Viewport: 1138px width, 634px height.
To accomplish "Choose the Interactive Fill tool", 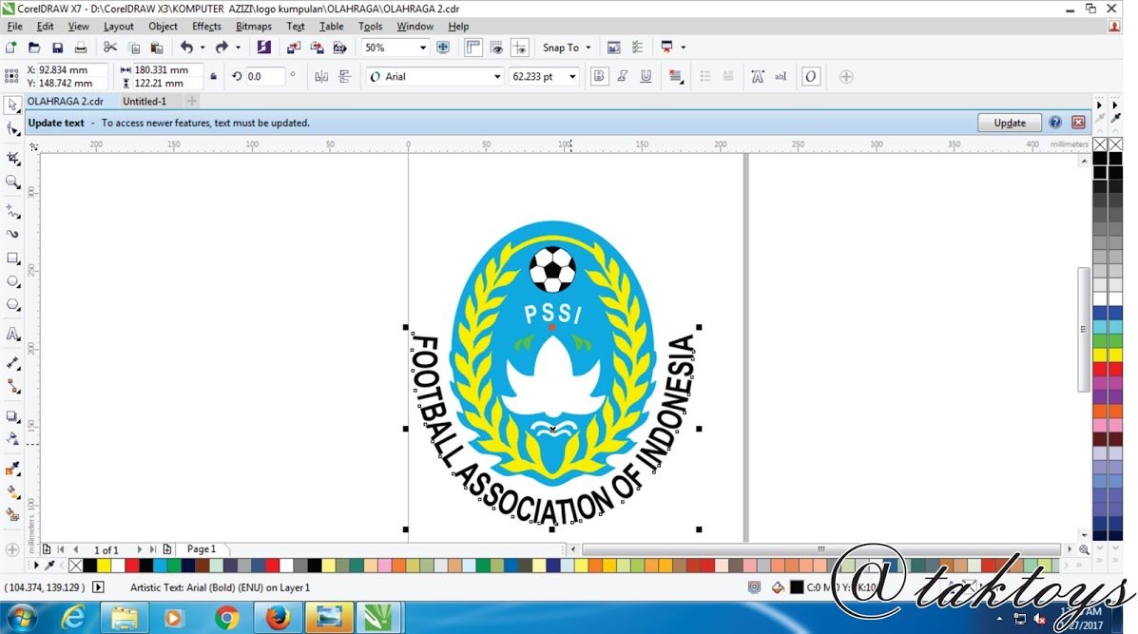I will 12,492.
